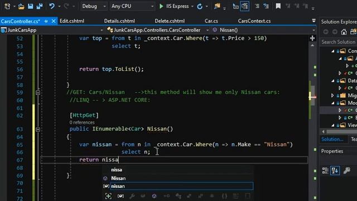Click the Property Pages wrench icon
This screenshot has height=201, width=357.
click(x=346, y=170)
